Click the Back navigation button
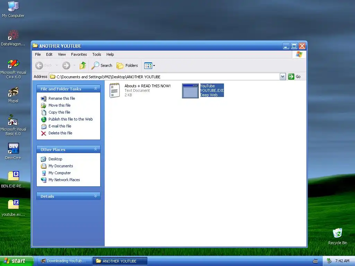Viewport: 355px width, 266px height. (x=44, y=65)
